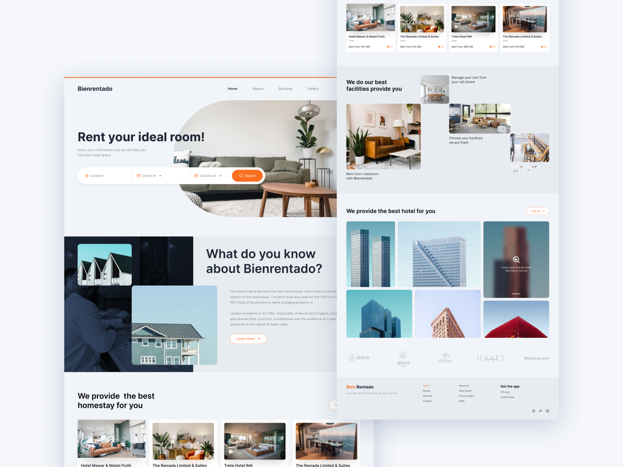623x467 pixels.
Task: Open the Rooms link in the footer
Action: [427, 391]
